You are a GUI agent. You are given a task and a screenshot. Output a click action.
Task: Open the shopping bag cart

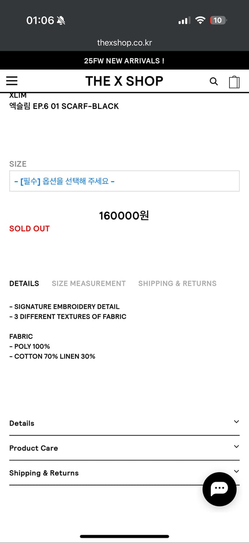click(234, 82)
